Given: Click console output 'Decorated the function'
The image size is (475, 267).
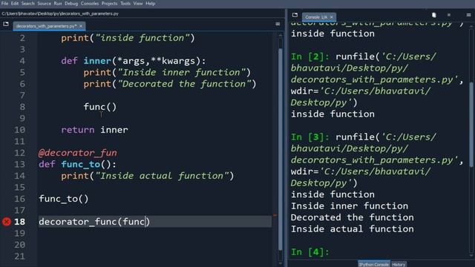Looking at the screenshot, I should (353, 217).
